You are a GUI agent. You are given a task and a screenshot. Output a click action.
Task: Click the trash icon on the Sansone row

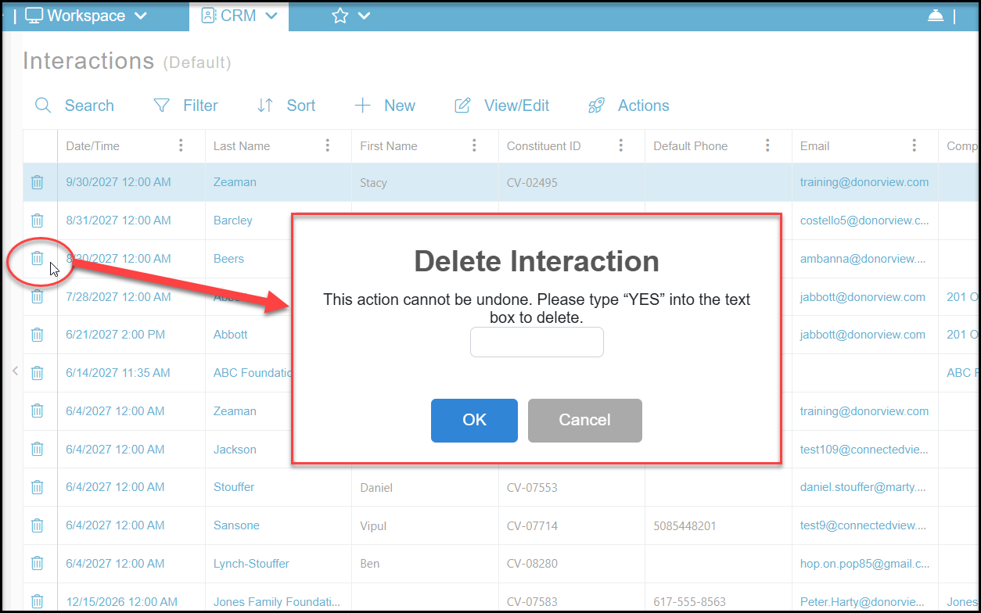coord(37,525)
